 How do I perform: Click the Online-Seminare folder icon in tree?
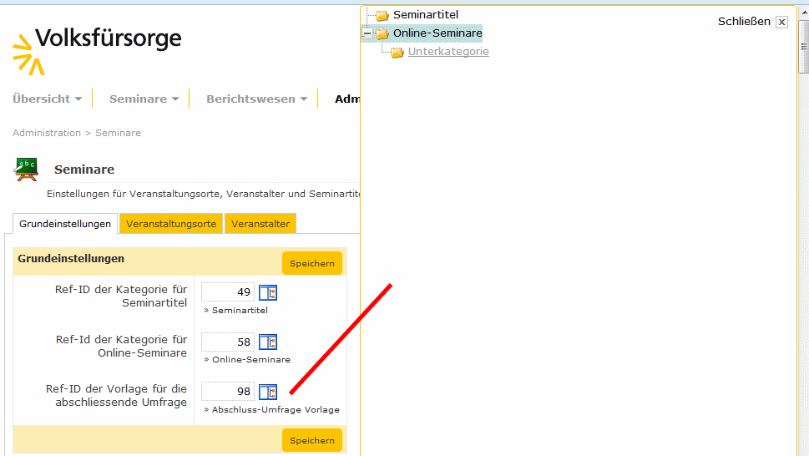[x=382, y=33]
